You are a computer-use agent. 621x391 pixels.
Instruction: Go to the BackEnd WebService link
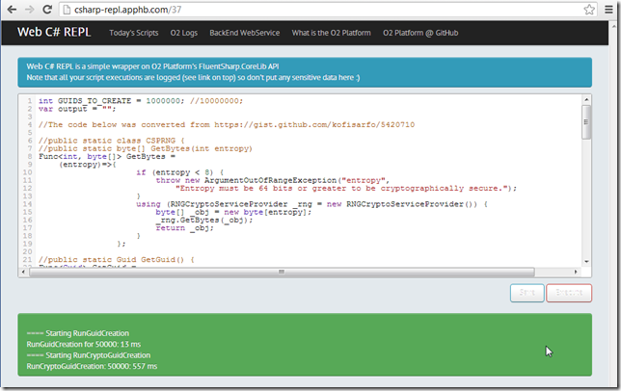pyautogui.click(x=244, y=33)
